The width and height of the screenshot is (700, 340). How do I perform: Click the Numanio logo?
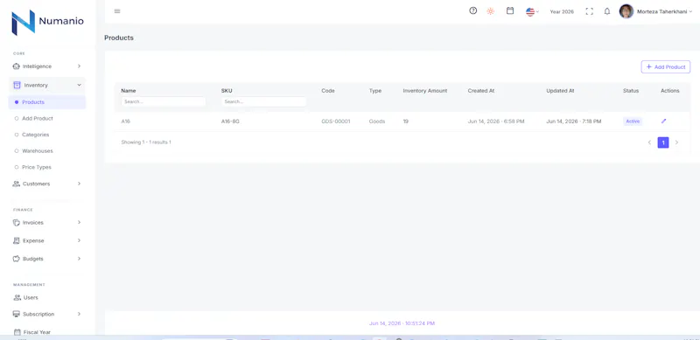(x=47, y=23)
